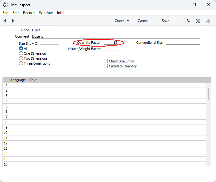The height and width of the screenshot is (182, 216).
Task: Select the Two Dimensions option
Action: (x=21, y=58)
